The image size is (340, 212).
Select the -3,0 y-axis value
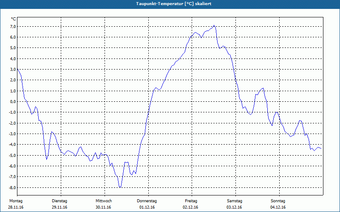click(x=13, y=134)
